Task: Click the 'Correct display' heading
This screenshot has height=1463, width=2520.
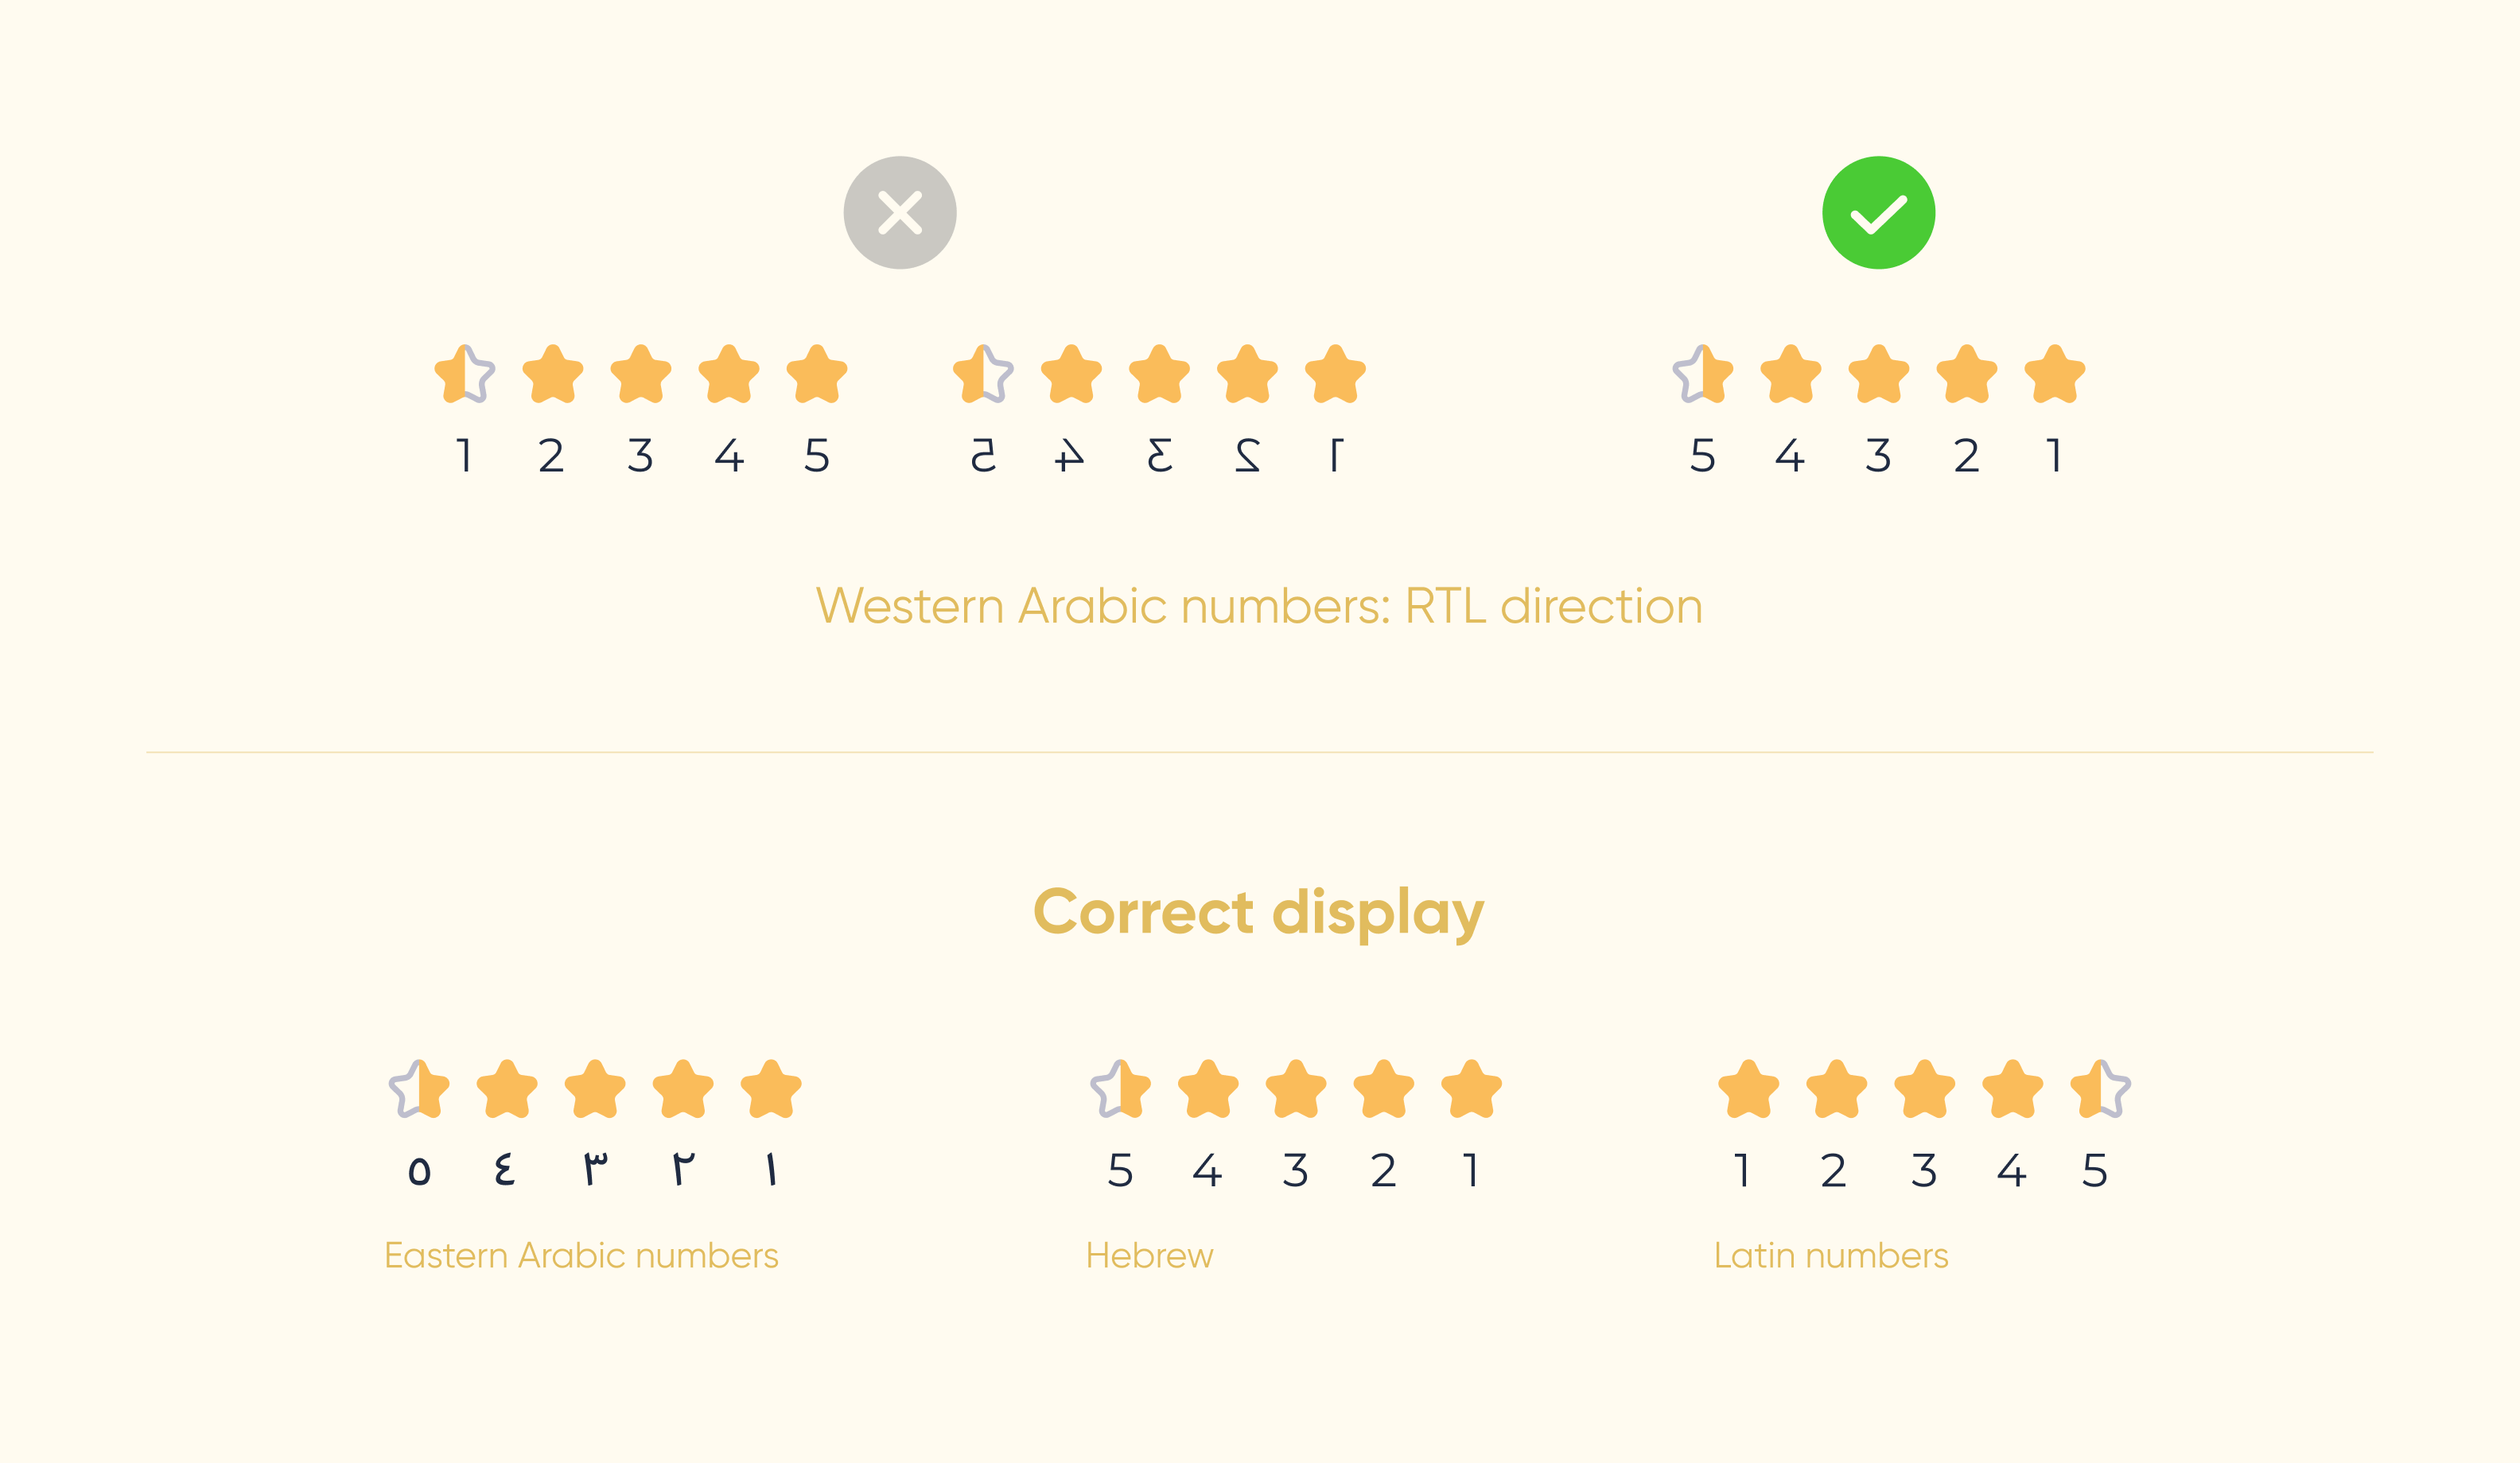Action: pos(1259,914)
